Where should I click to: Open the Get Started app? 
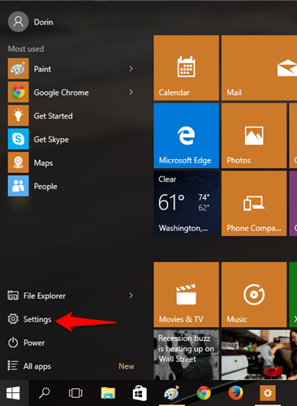(x=71, y=116)
